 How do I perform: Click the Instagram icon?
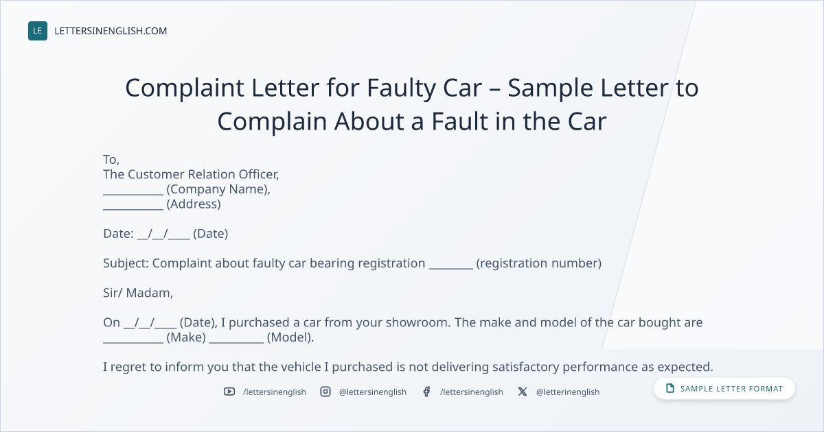point(325,392)
